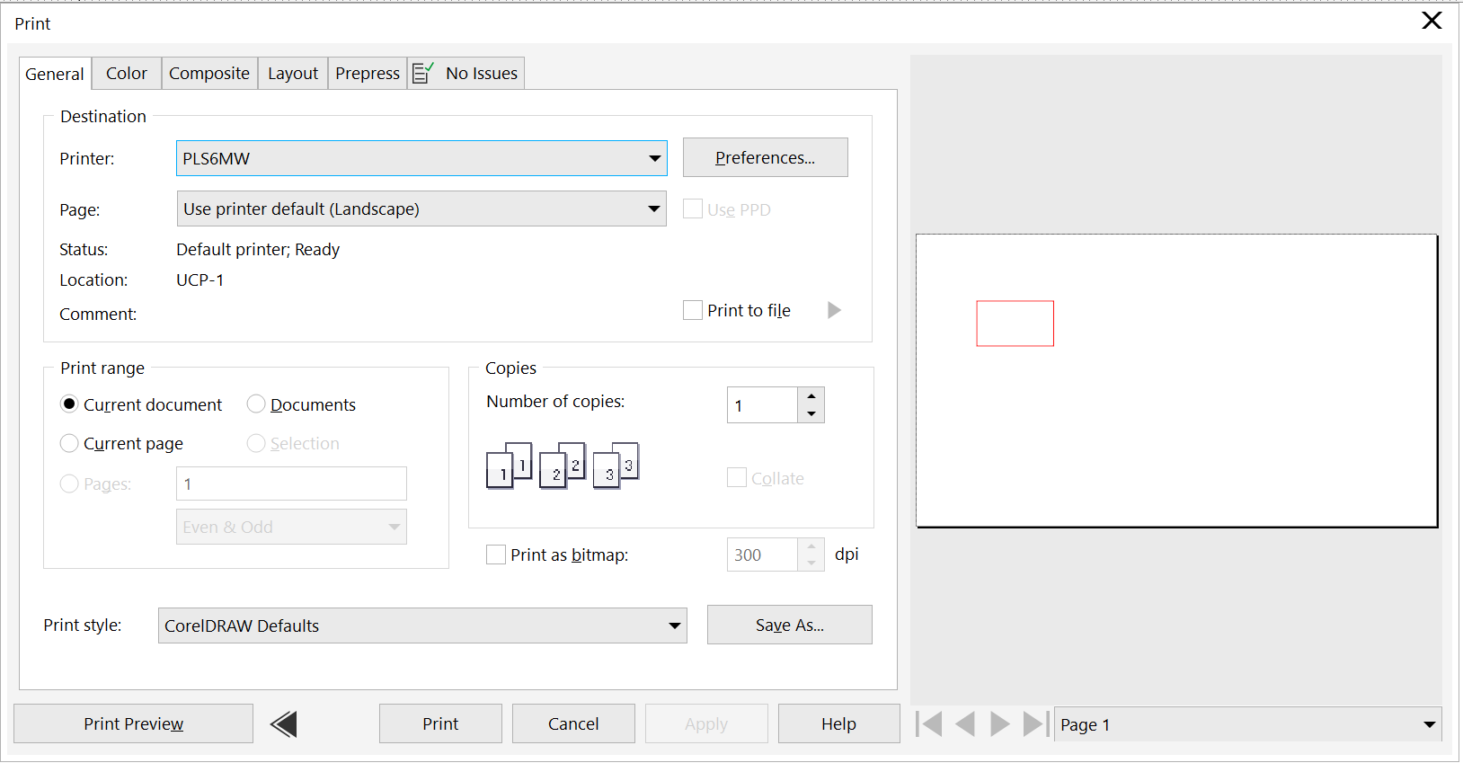
Task: Tick the Print as bitmap checkbox
Action: (x=496, y=555)
